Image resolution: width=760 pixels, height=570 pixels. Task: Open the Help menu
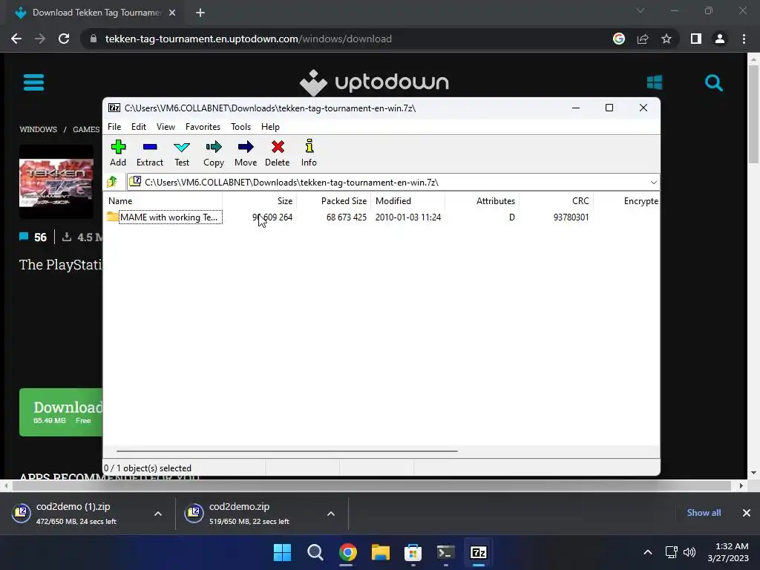pos(270,127)
